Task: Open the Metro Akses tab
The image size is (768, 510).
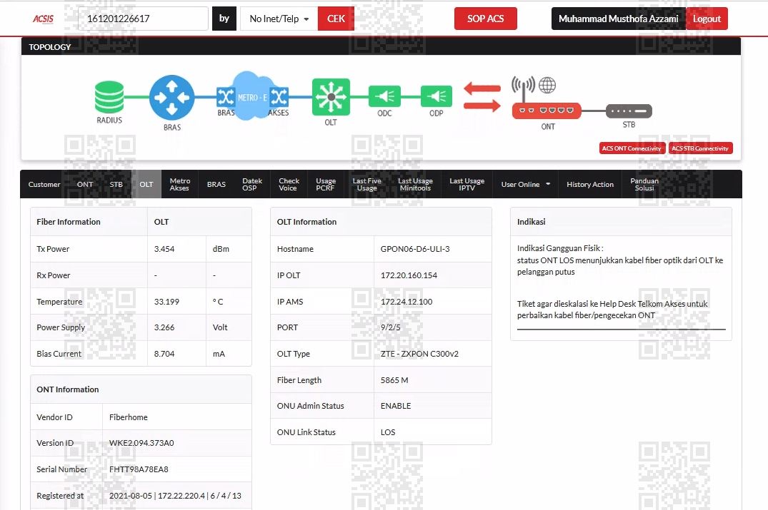Action: click(x=180, y=184)
